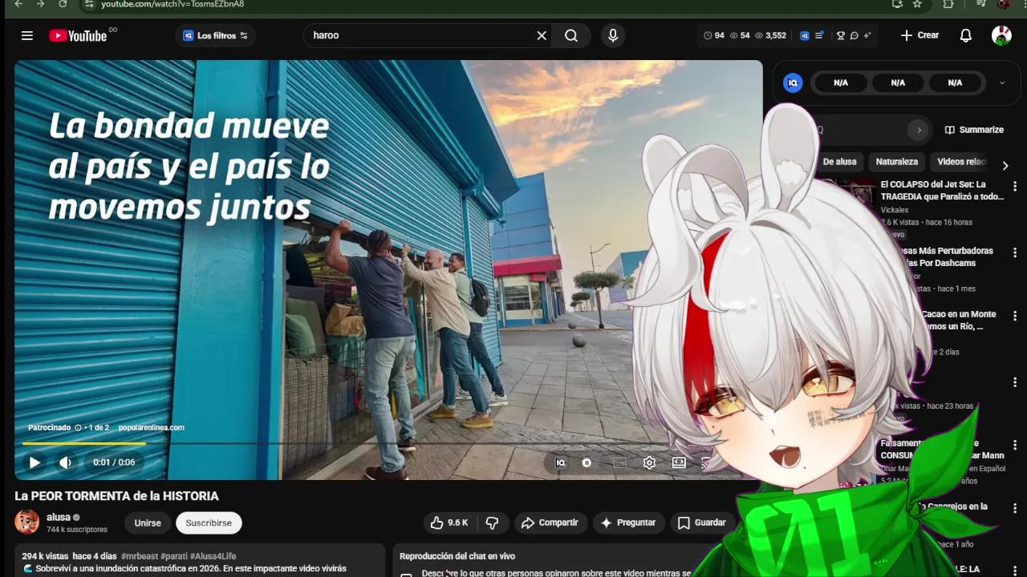Screen dimensions: 1027x577
Task: Create new content with Crear button
Action: click(919, 35)
